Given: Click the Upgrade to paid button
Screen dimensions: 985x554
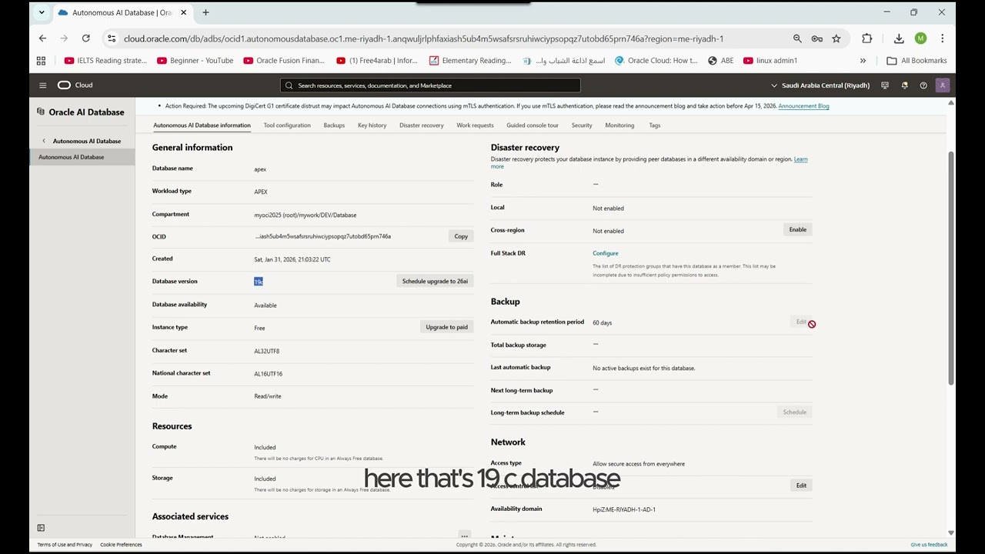Looking at the screenshot, I should pyautogui.click(x=446, y=327).
